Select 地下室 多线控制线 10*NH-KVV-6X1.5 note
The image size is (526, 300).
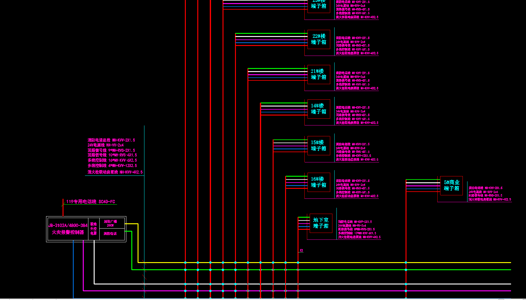coord(357,233)
